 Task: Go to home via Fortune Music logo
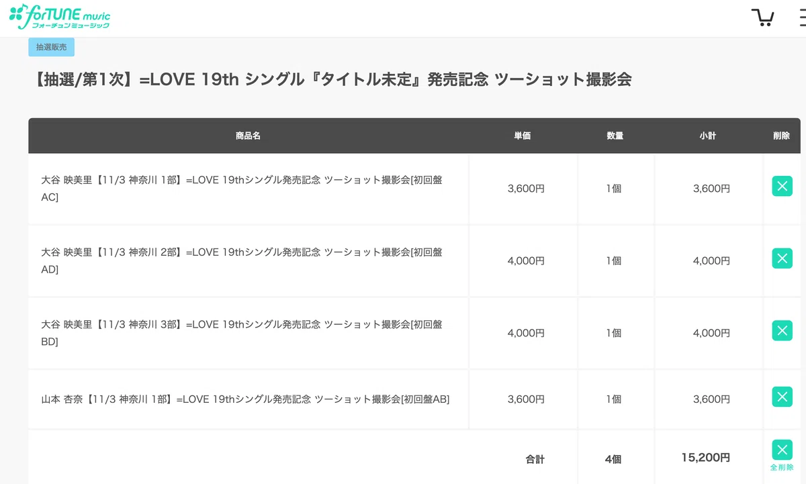click(x=60, y=16)
